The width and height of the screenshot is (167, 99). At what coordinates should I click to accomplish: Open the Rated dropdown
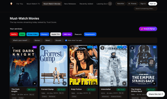48,40
